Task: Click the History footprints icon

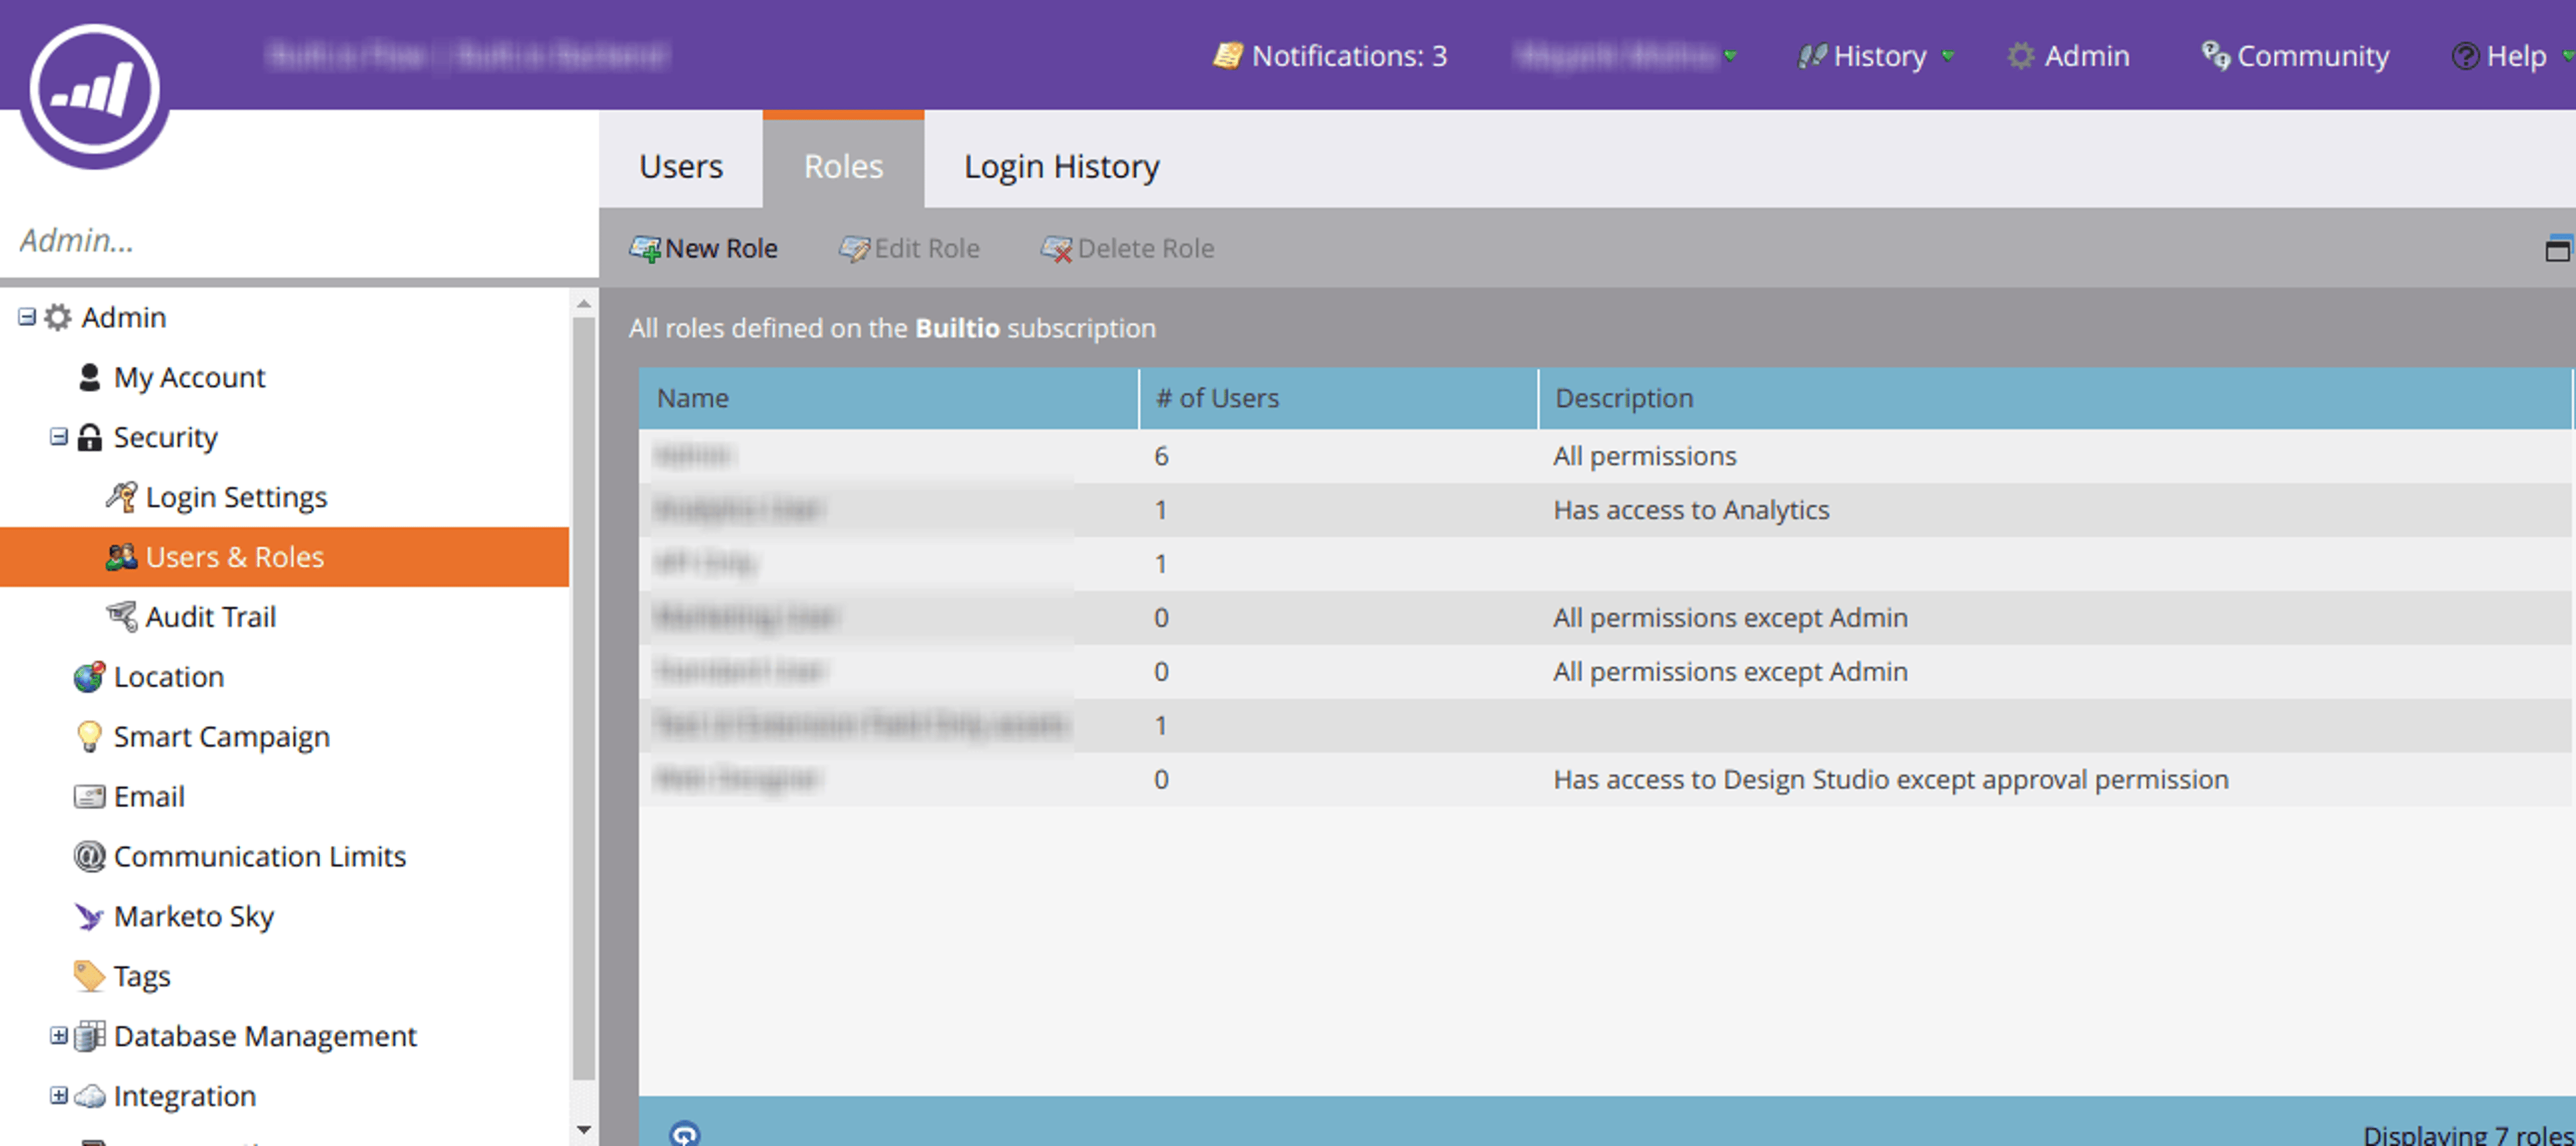Action: click(1811, 56)
